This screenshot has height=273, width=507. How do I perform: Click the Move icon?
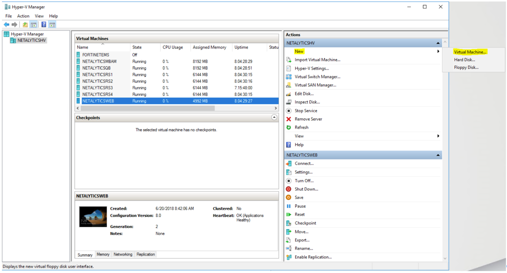[x=289, y=231]
